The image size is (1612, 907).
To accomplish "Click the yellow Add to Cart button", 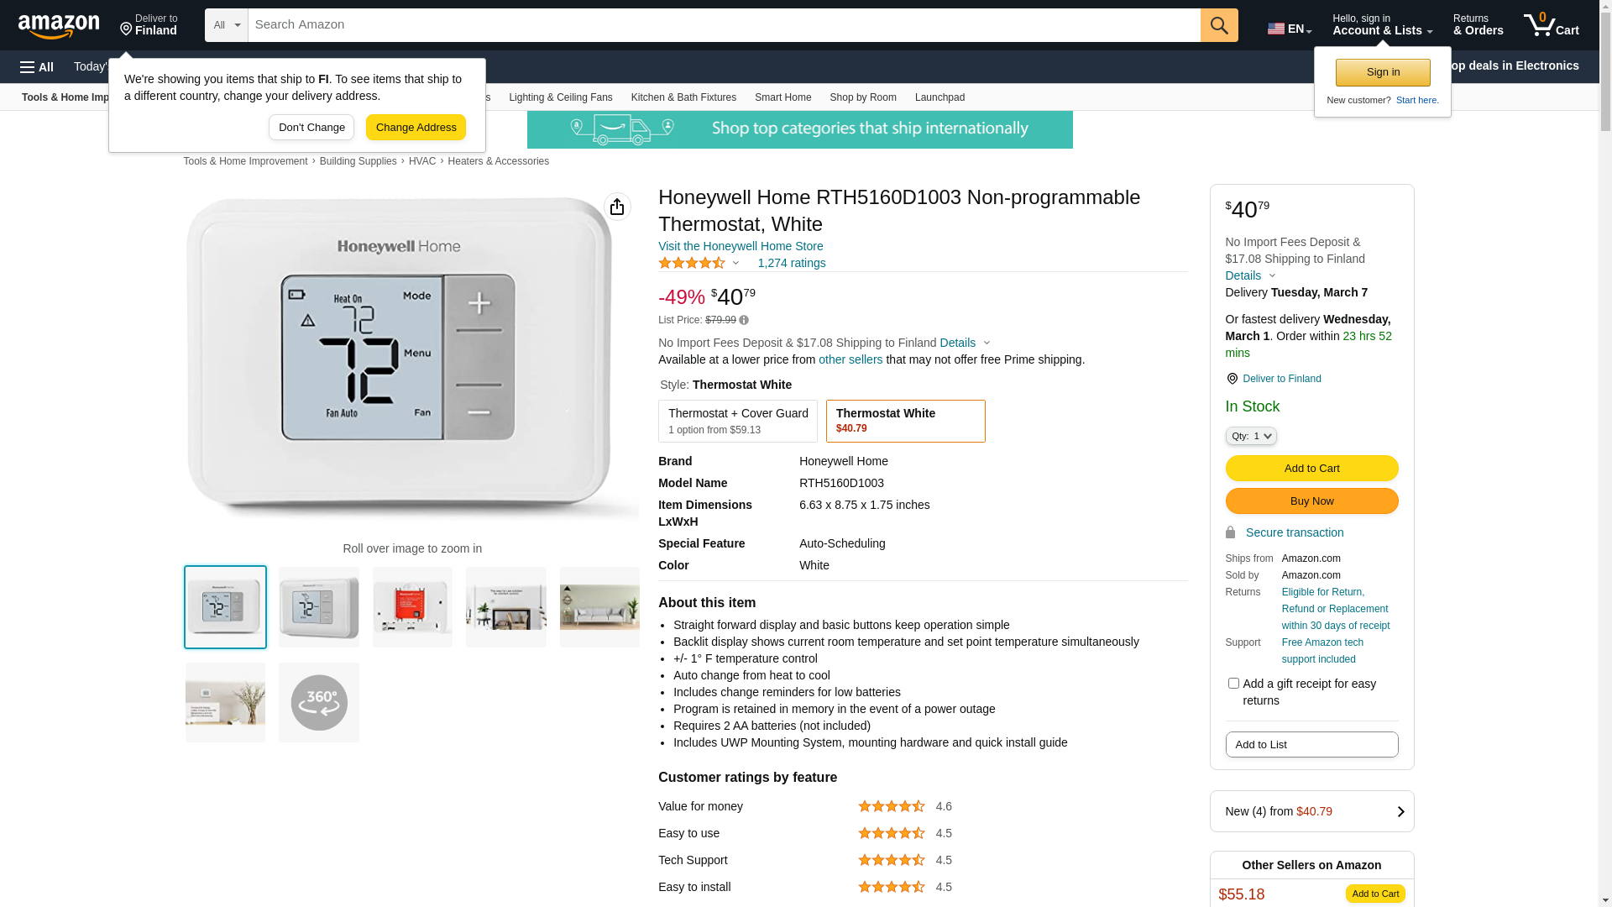I will pos(1311,468).
